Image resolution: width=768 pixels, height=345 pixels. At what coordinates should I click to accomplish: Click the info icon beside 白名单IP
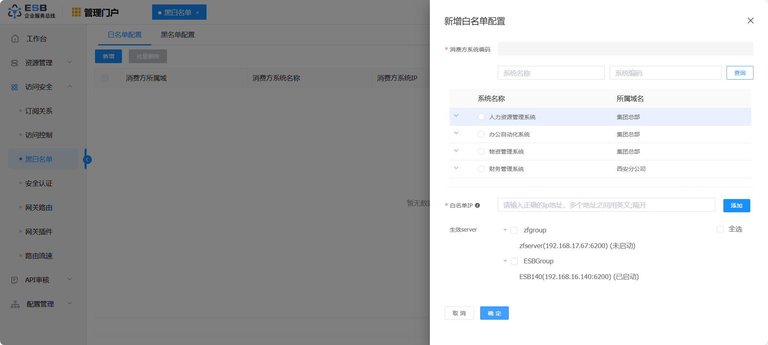point(477,205)
